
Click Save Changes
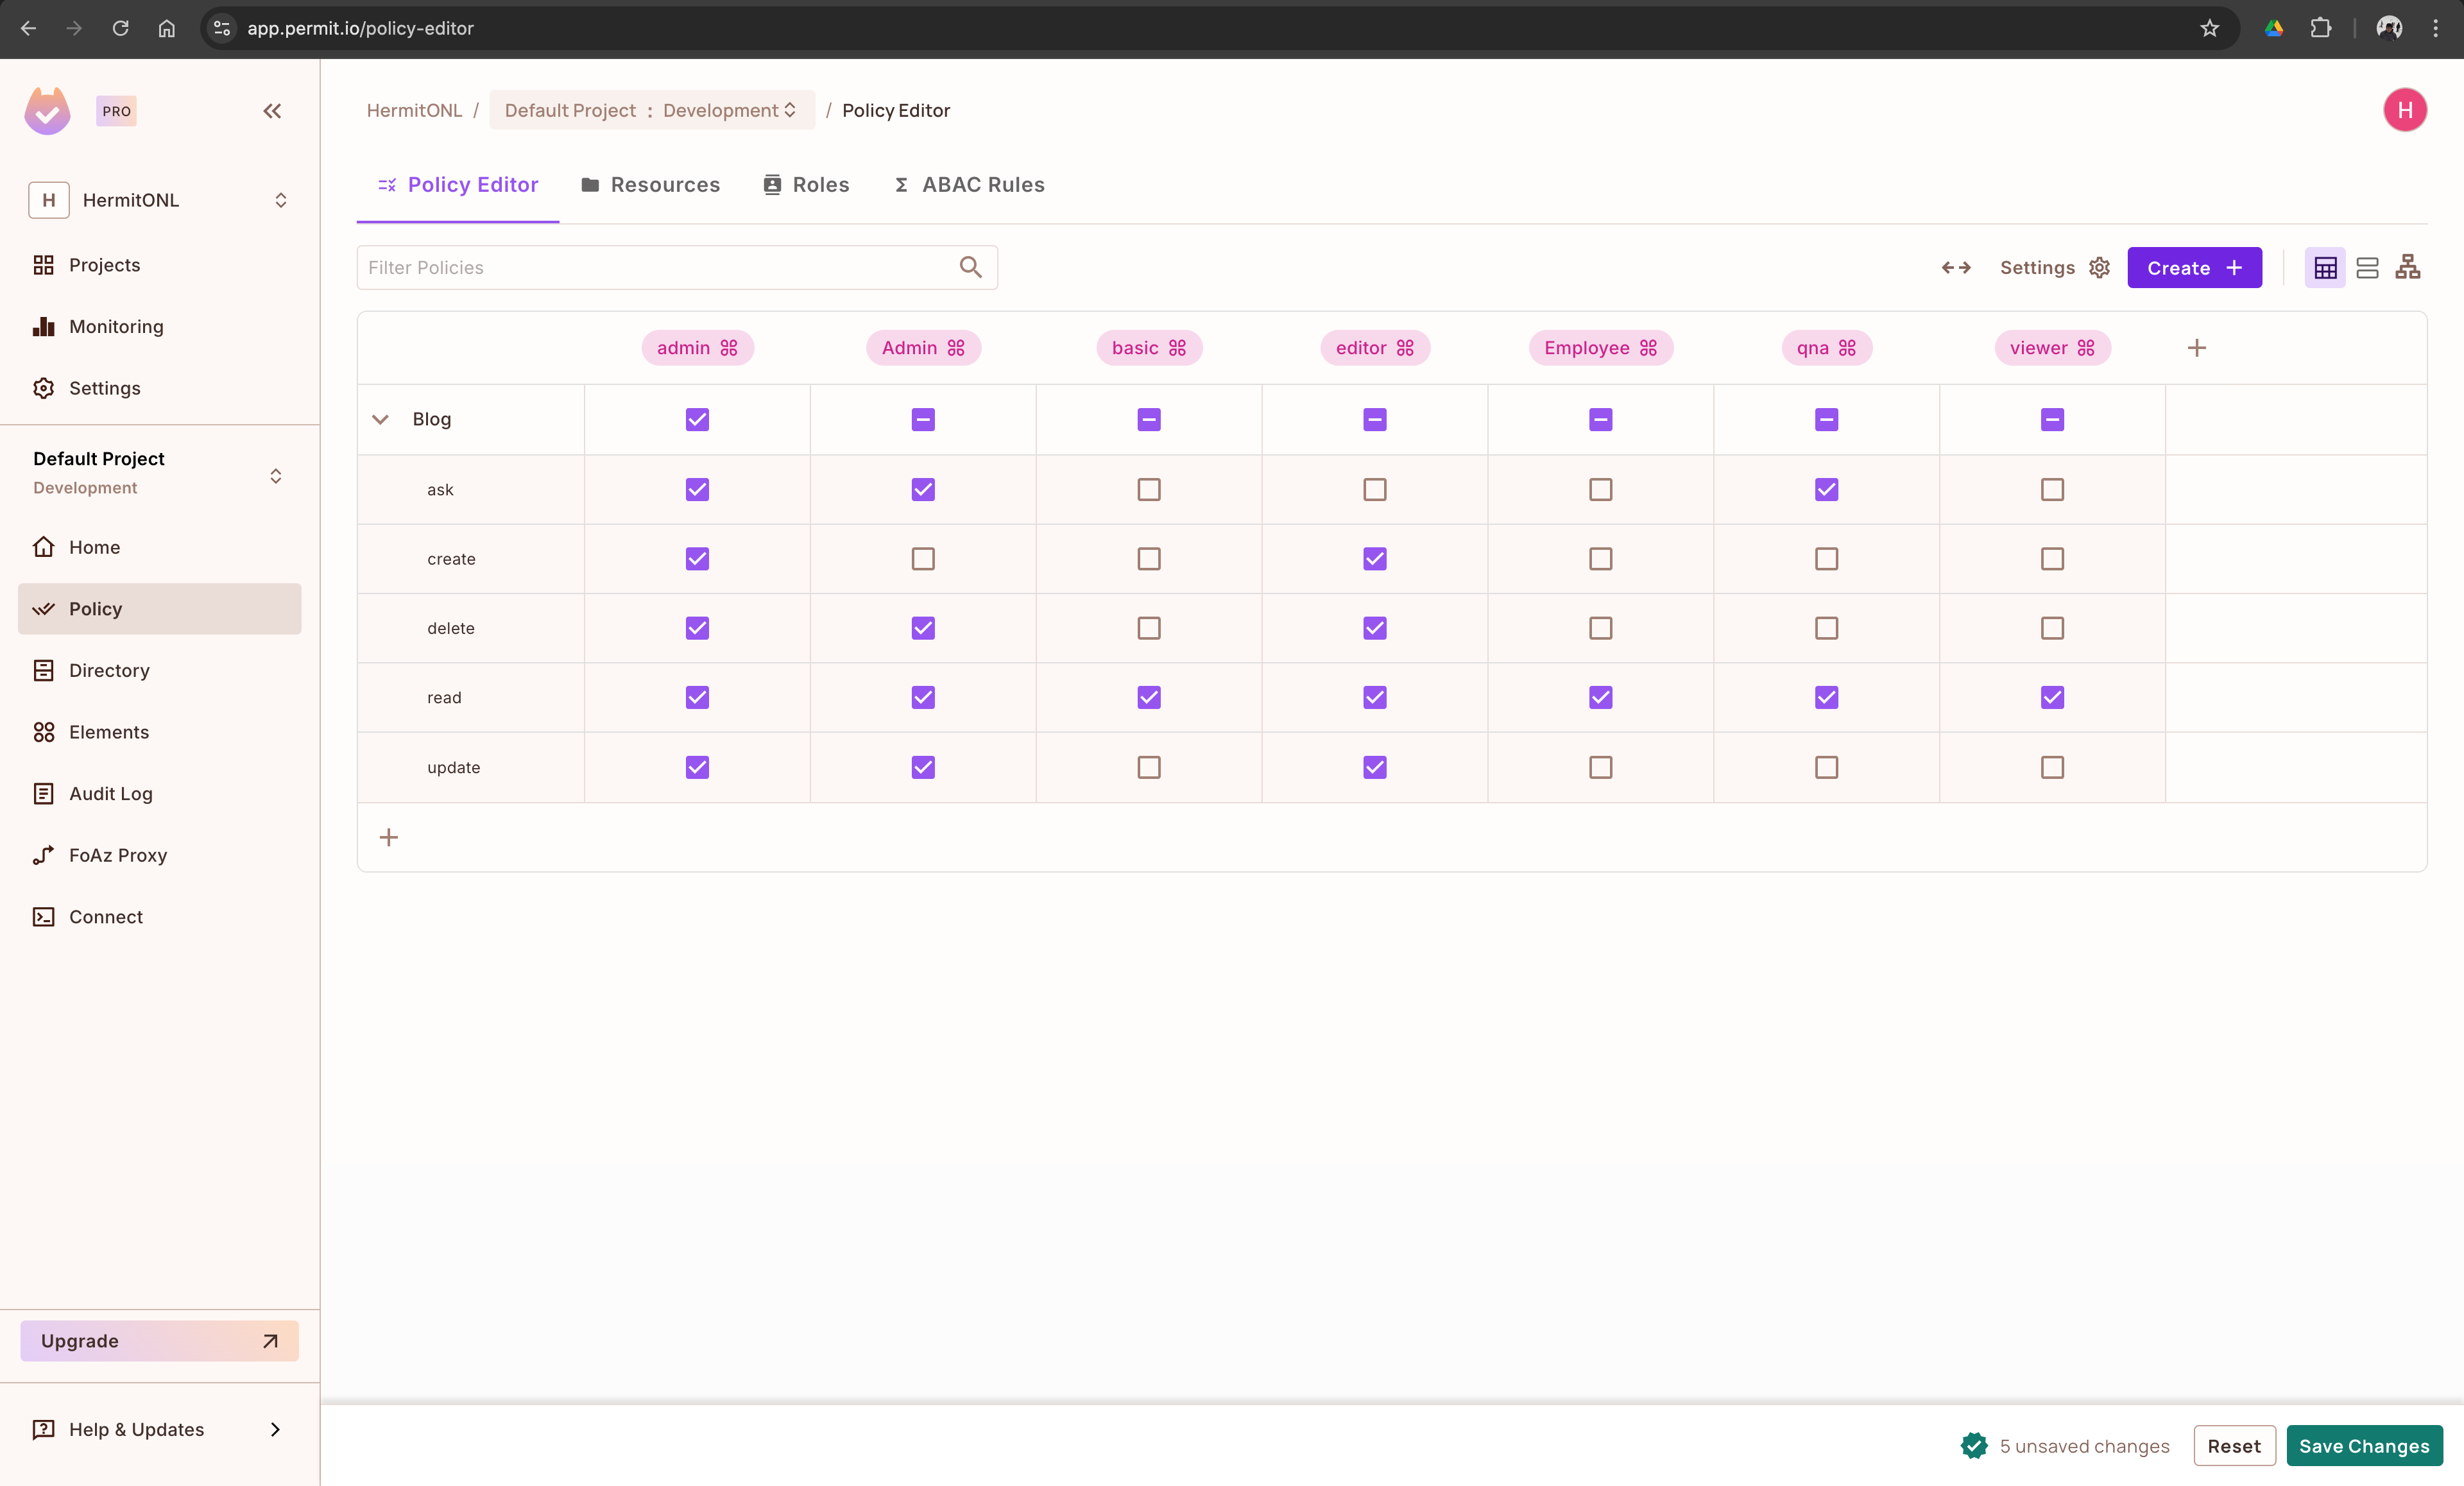[x=2364, y=1446]
